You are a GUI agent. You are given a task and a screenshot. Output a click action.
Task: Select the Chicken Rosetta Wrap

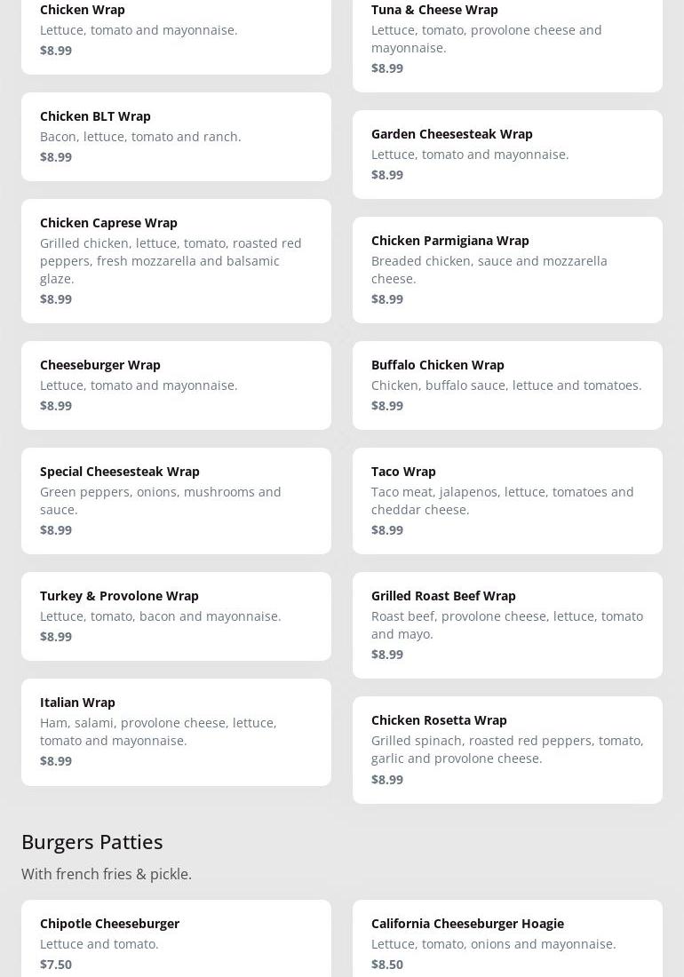[x=507, y=750]
